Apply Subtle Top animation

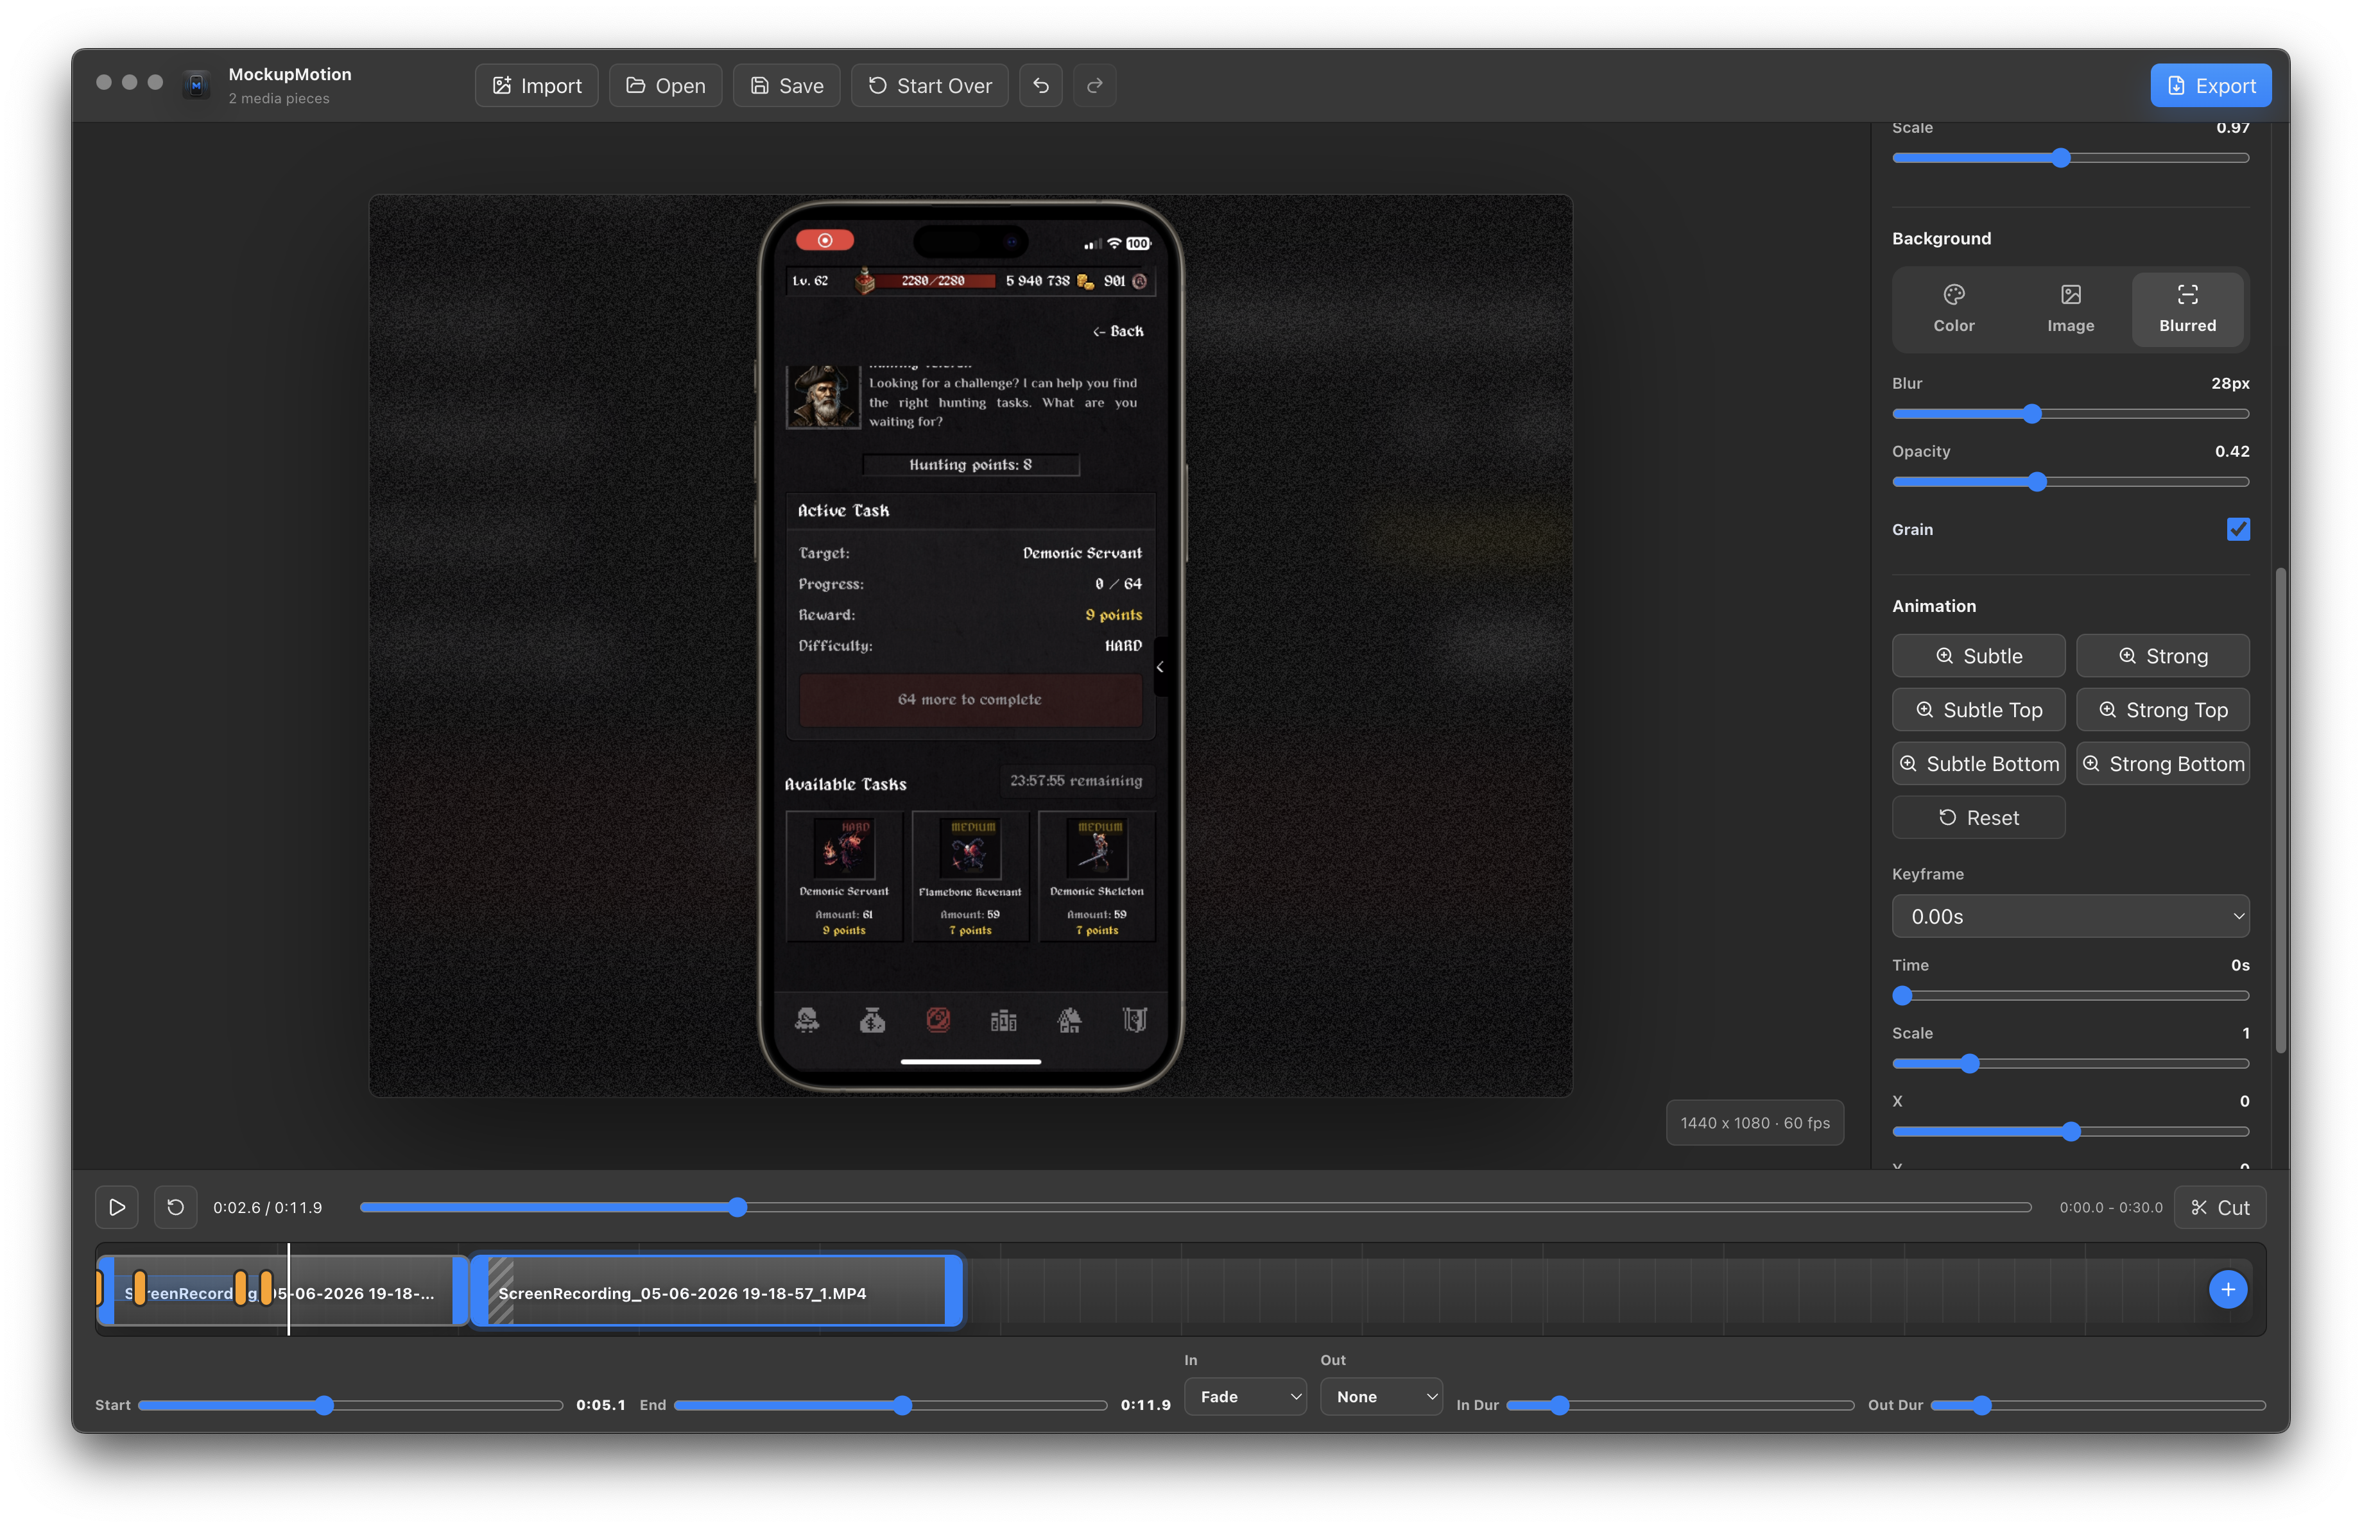point(1978,710)
